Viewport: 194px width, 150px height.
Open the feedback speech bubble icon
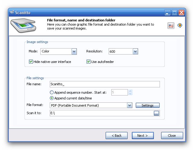tap(180, 26)
